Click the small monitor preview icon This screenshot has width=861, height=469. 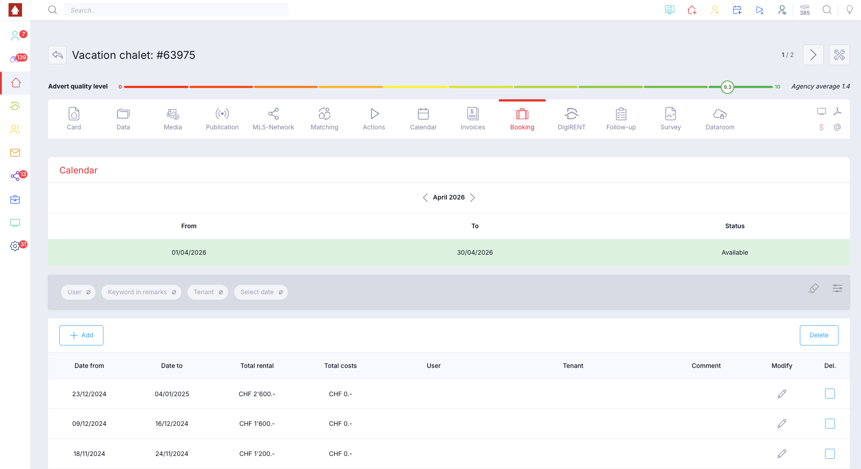tap(821, 111)
